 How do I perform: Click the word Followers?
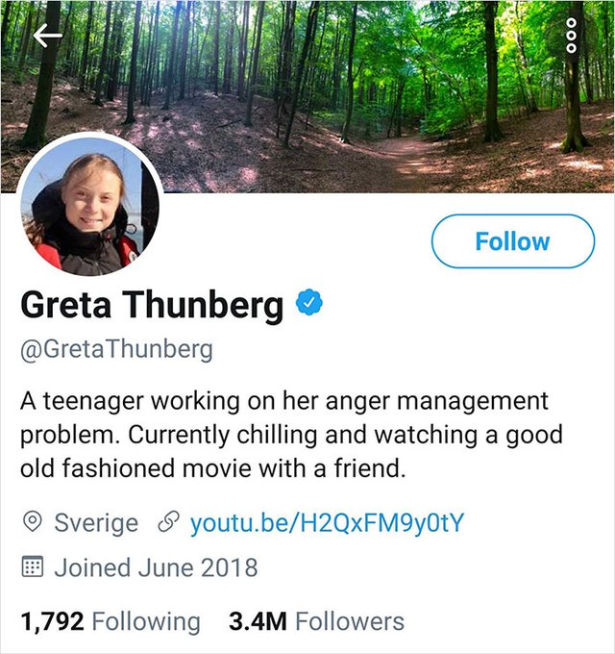350,621
